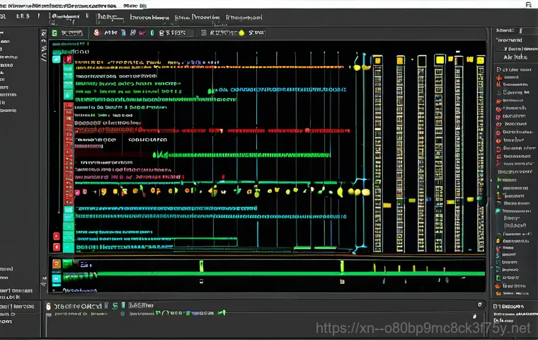Screen dimensions: 538x340
Task: Select the red waveform clip in the timeline
Action: 212,130
